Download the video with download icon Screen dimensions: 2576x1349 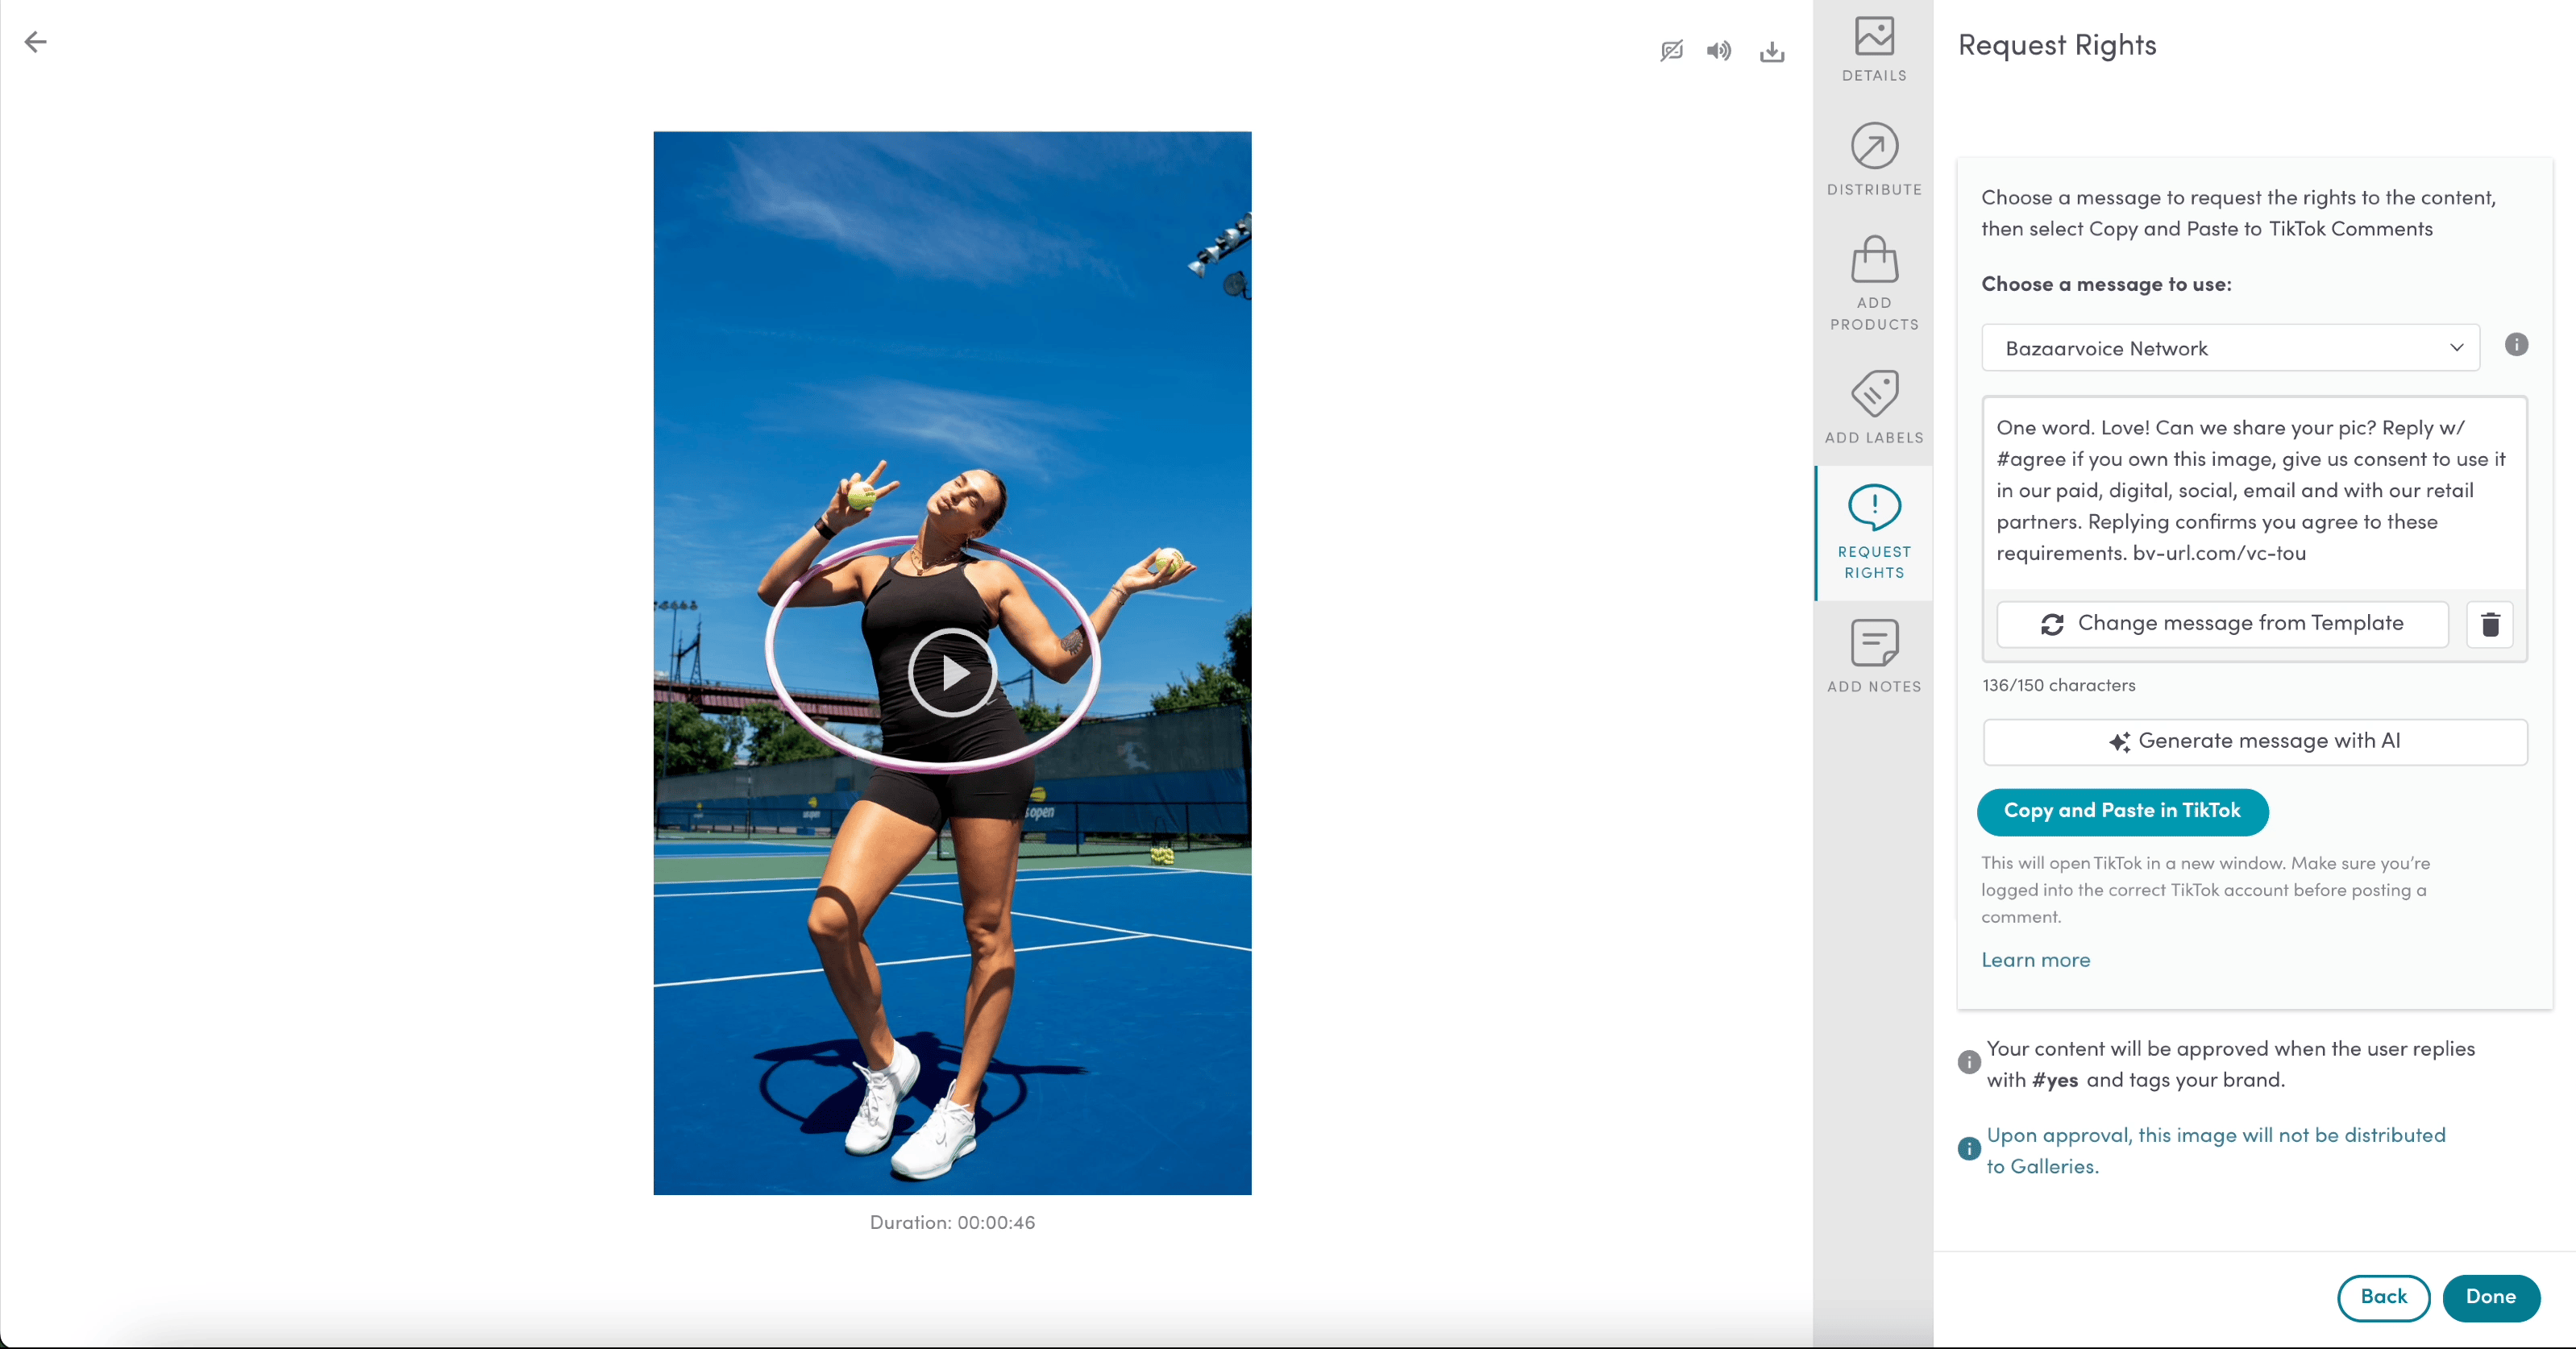tap(1771, 51)
